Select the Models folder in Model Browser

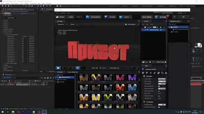click(178, 27)
